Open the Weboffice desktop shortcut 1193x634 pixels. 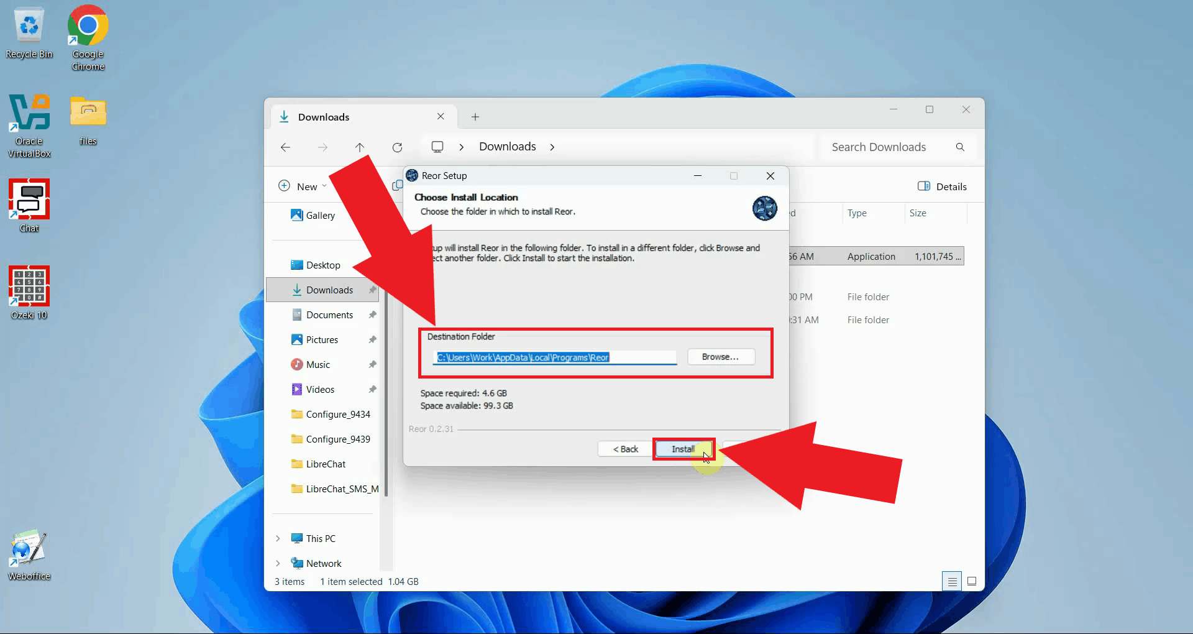(29, 554)
